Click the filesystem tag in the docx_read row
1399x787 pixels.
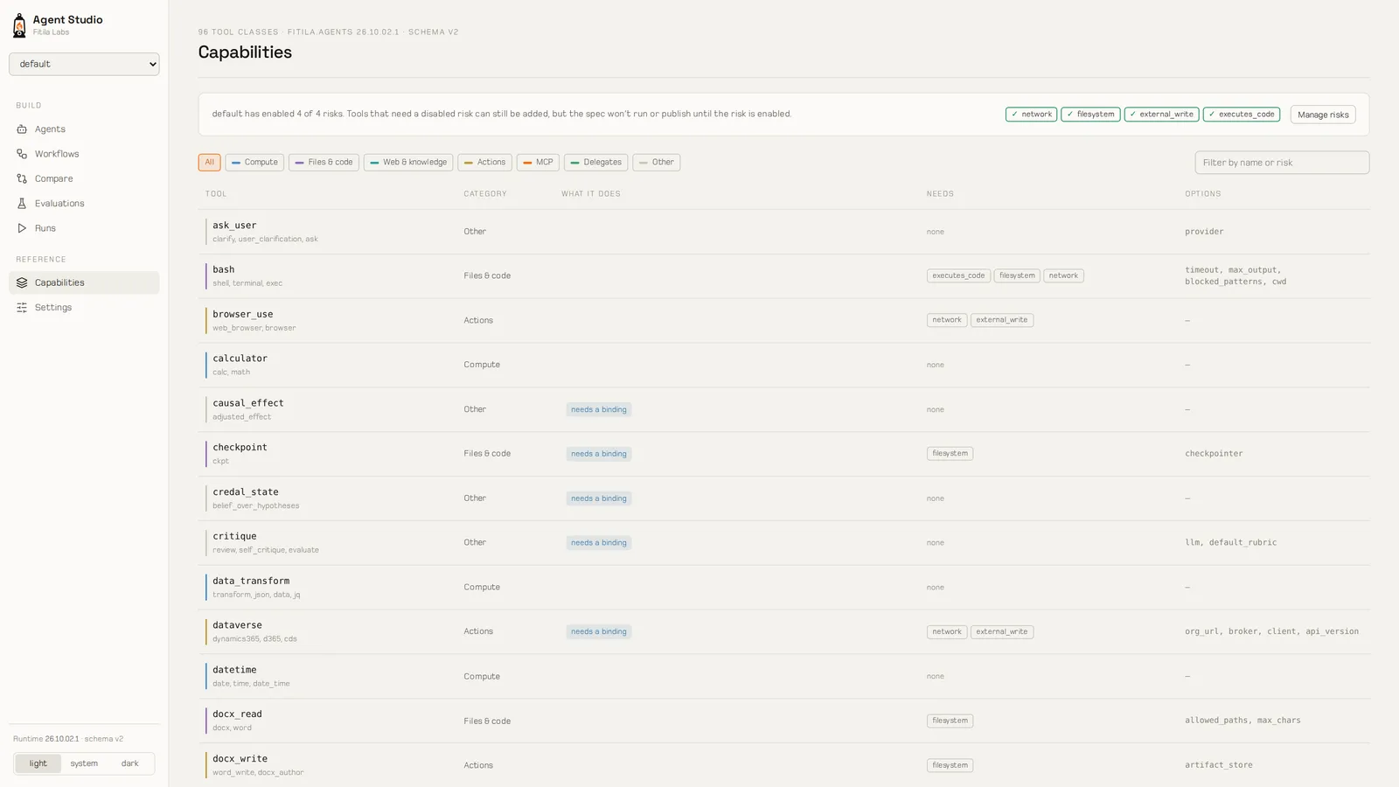point(950,721)
